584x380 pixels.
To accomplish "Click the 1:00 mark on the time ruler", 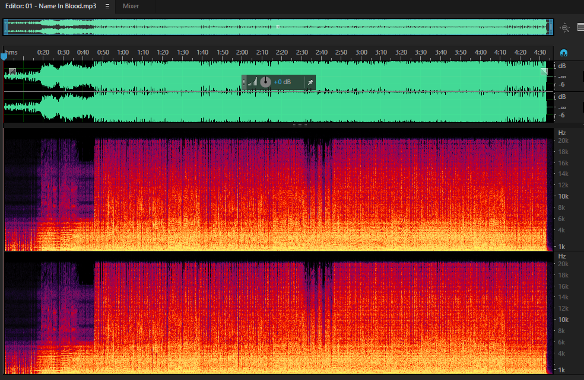I will [x=123, y=53].
